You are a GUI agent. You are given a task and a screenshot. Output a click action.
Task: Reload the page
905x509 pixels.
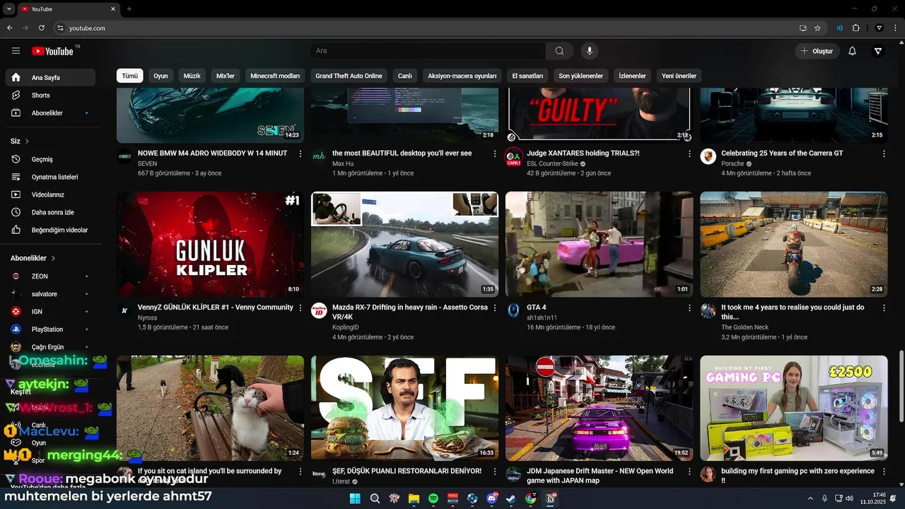tap(41, 28)
